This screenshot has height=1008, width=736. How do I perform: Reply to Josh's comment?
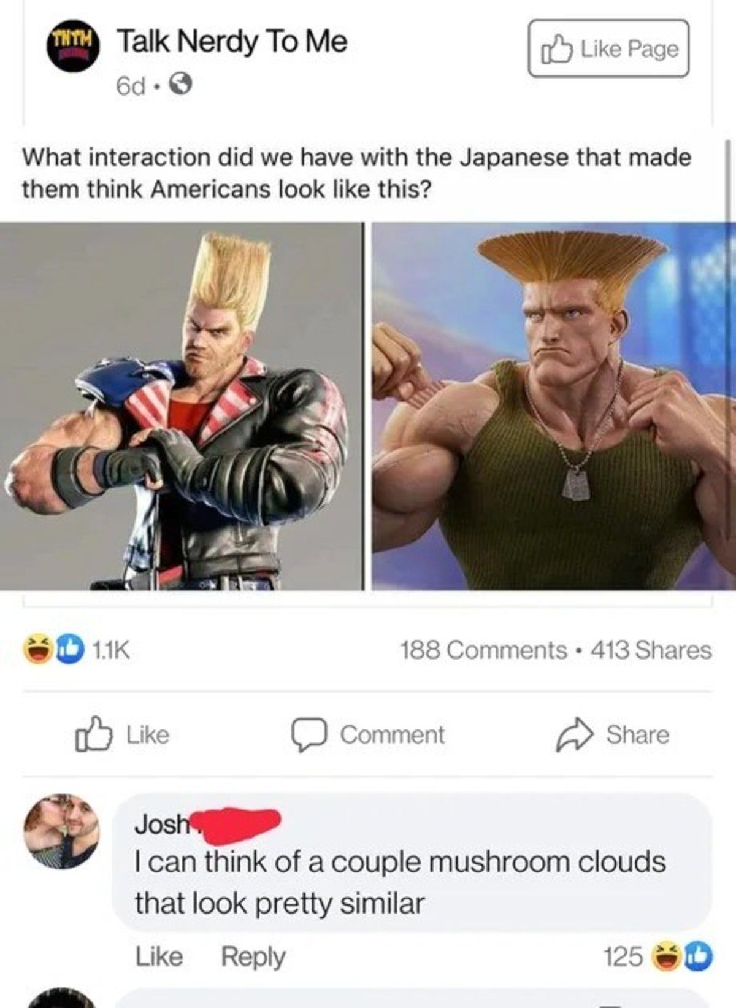(x=253, y=957)
